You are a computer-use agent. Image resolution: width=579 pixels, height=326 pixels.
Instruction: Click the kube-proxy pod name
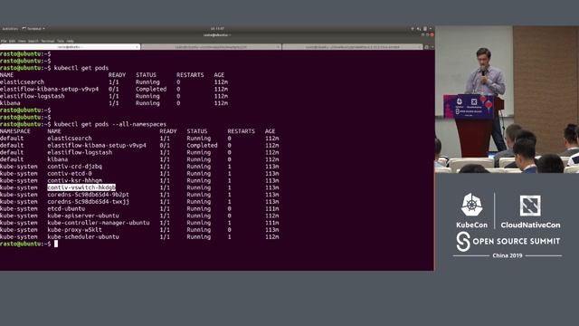point(74,229)
